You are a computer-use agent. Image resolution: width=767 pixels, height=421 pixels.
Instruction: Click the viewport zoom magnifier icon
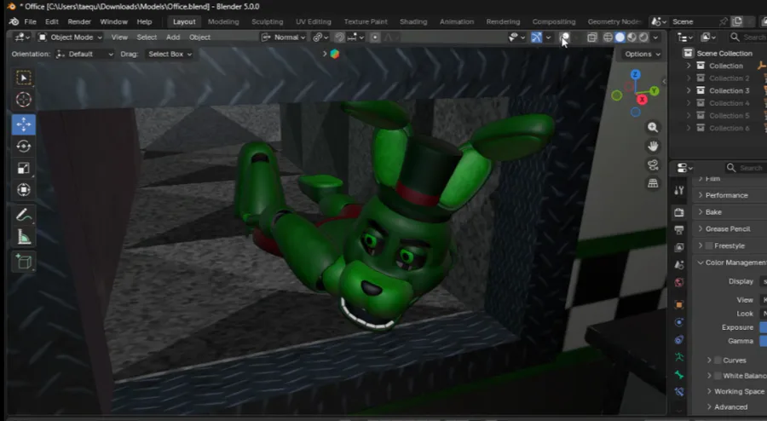pyautogui.click(x=653, y=127)
